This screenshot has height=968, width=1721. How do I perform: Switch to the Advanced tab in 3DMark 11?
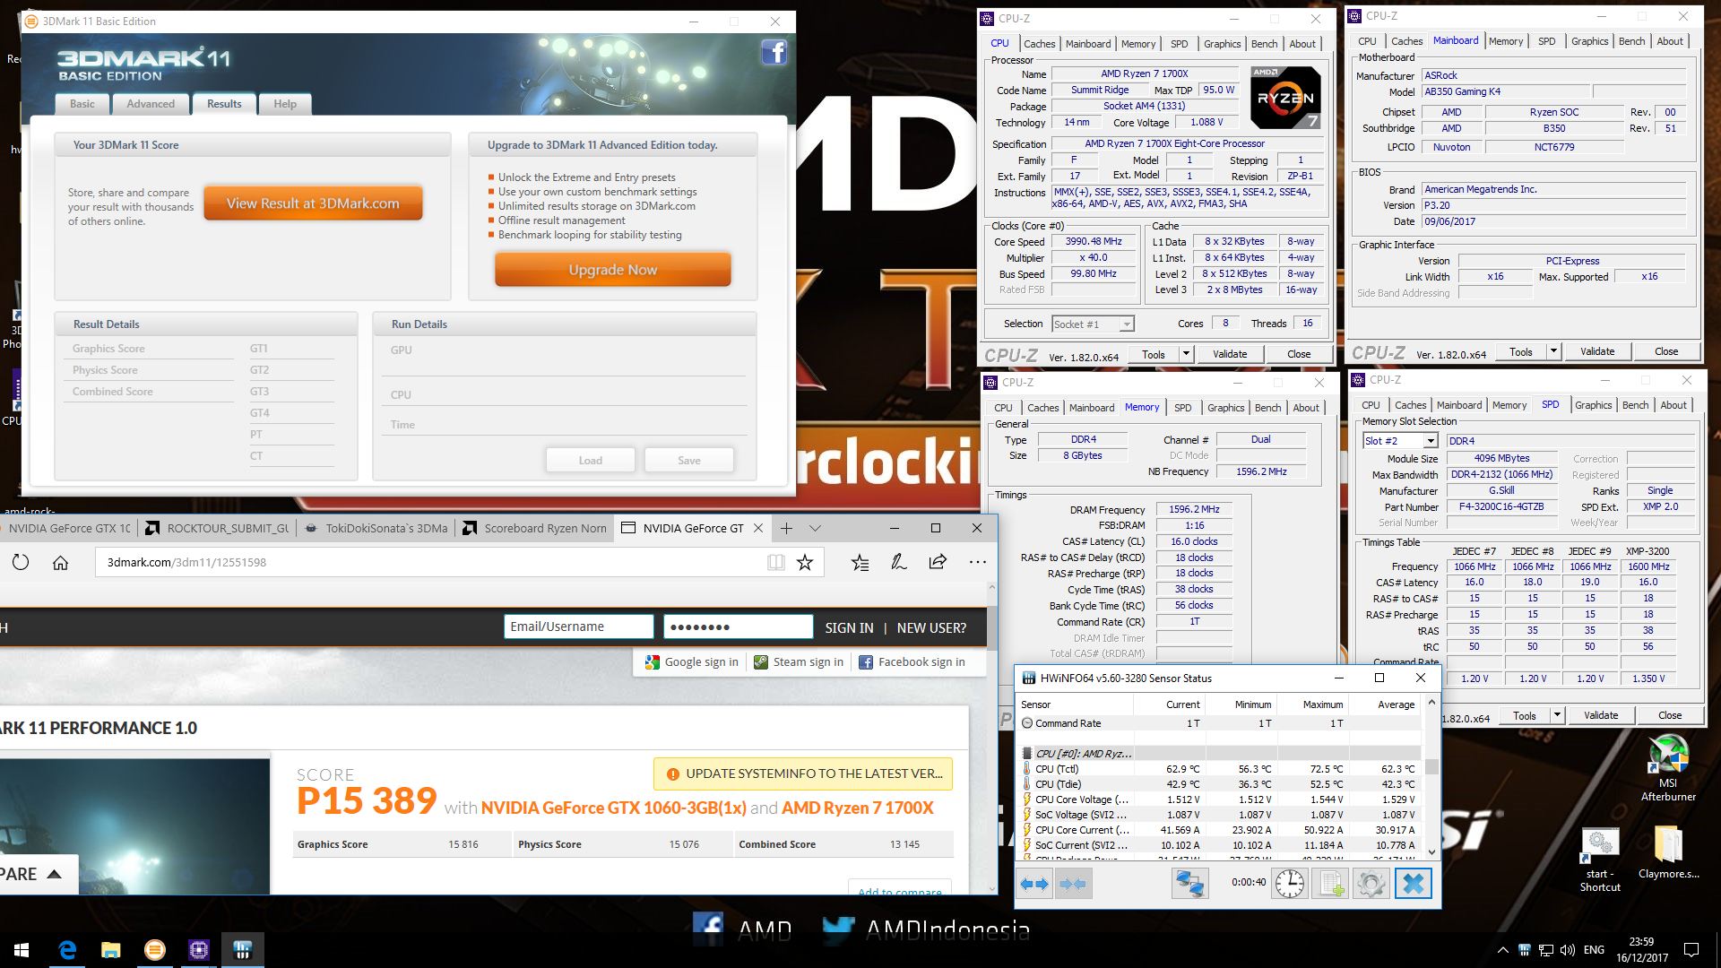click(x=151, y=104)
